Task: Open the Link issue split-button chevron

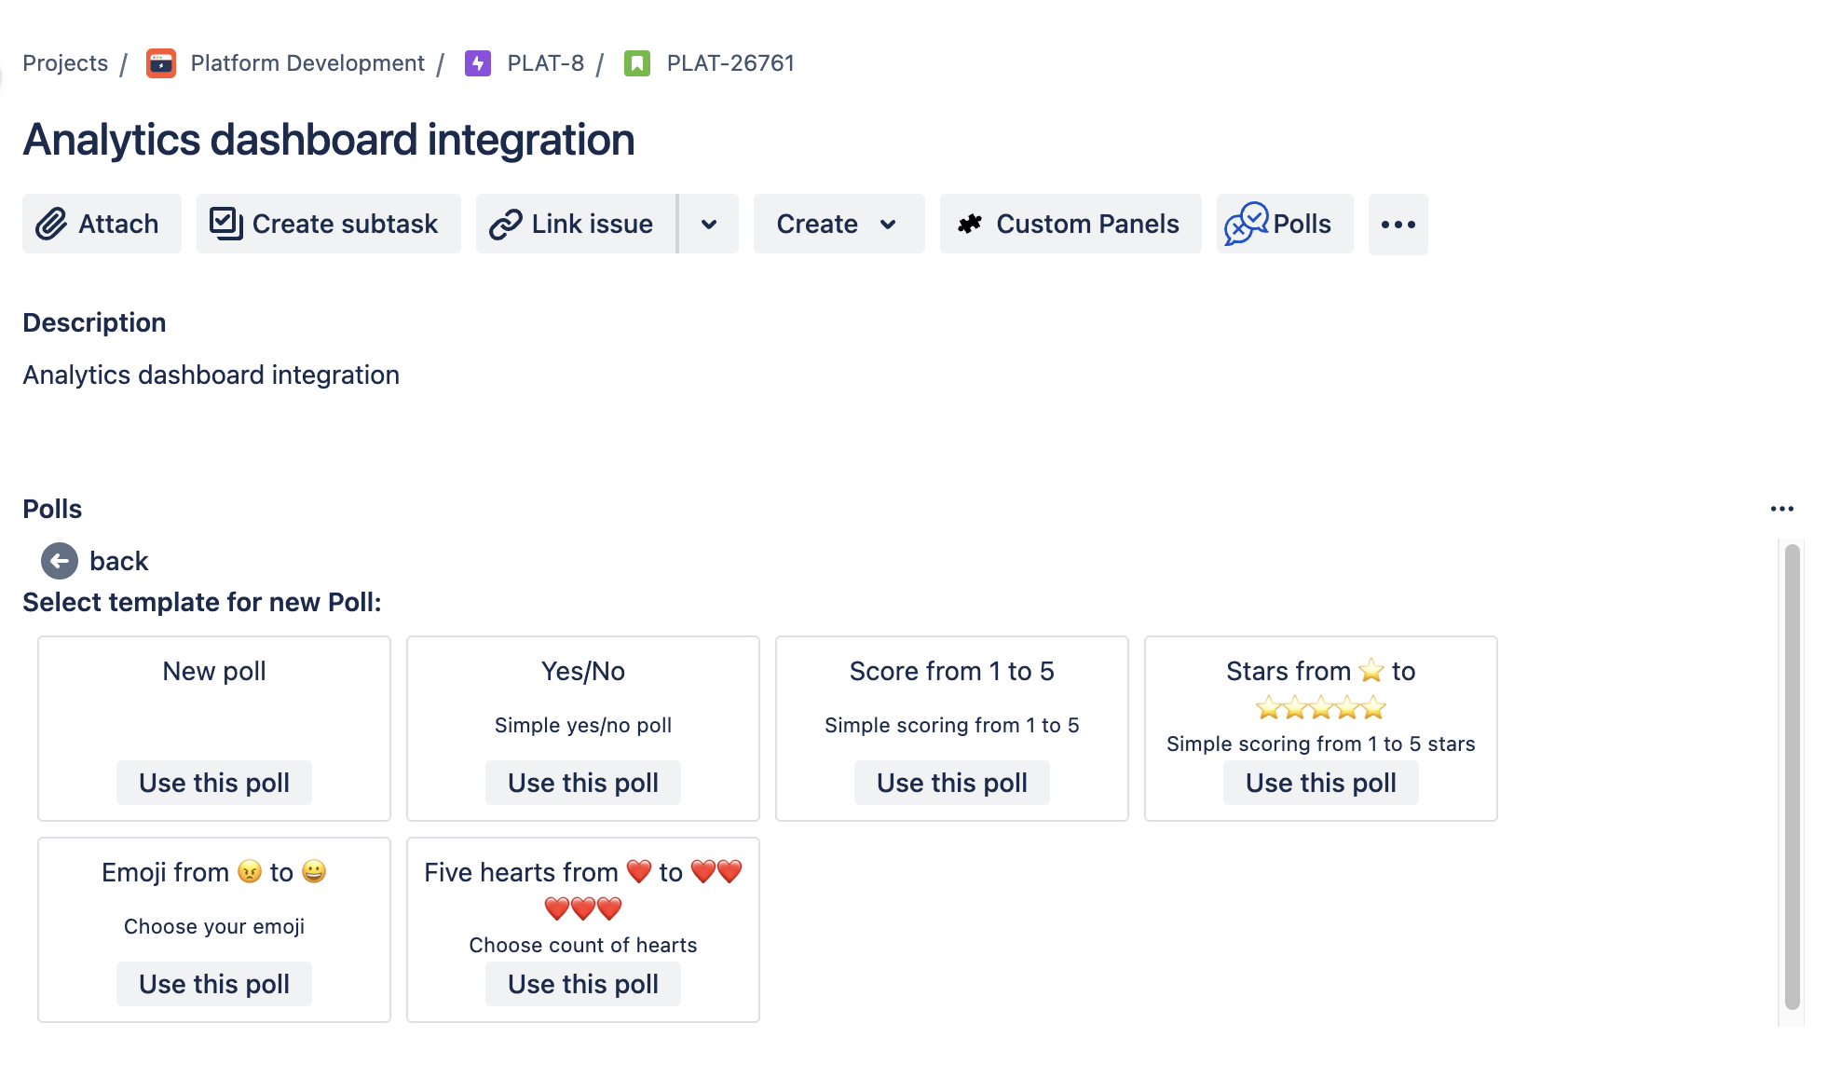Action: click(x=709, y=224)
